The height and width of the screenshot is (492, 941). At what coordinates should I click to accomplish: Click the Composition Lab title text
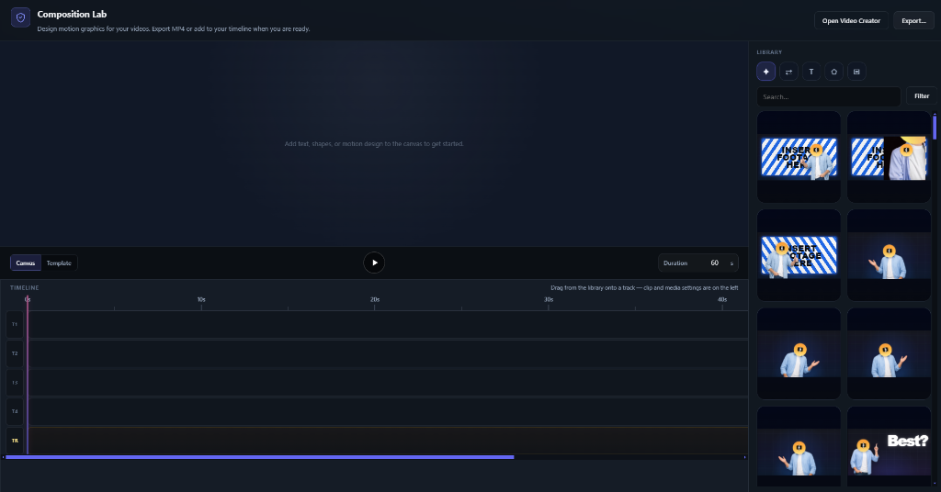pos(72,15)
